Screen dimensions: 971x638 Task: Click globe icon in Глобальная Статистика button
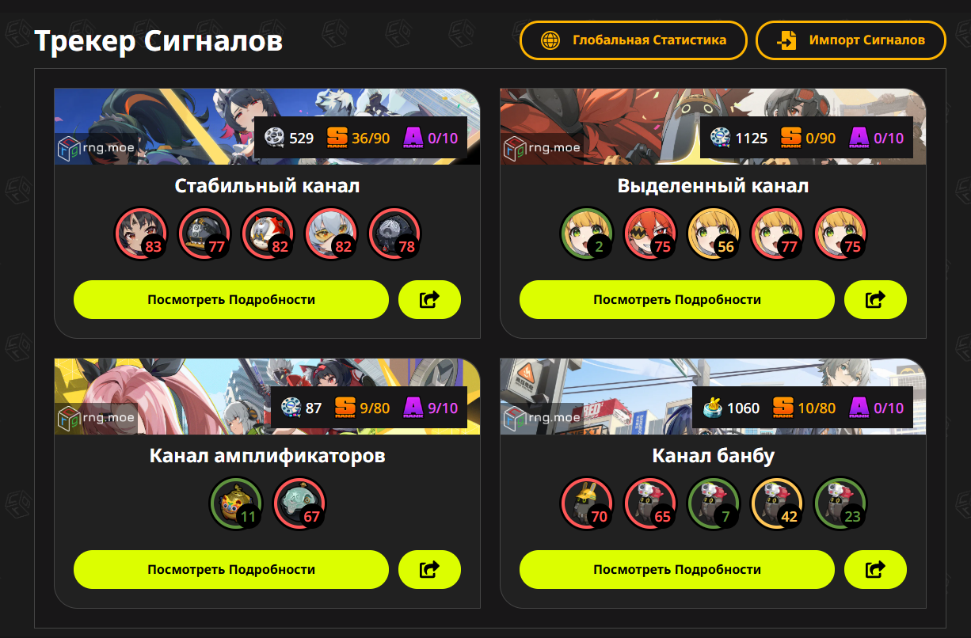550,40
